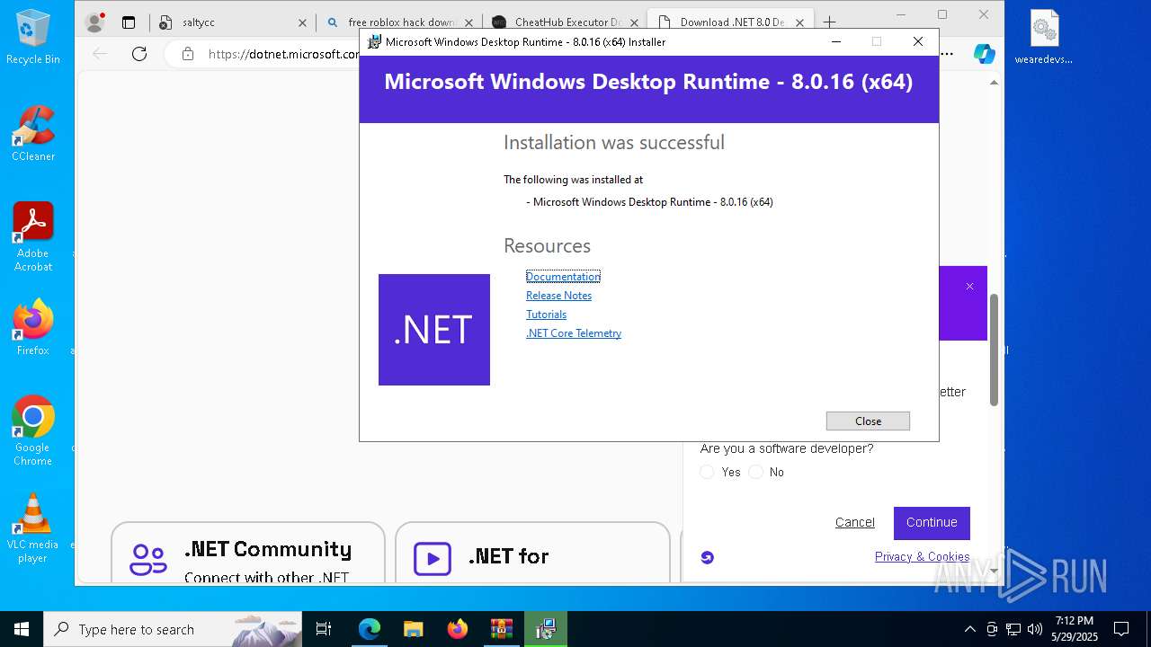Viewport: 1151px width, 647px height.
Task: Click the Edge profile avatar icon
Action: click(x=94, y=22)
